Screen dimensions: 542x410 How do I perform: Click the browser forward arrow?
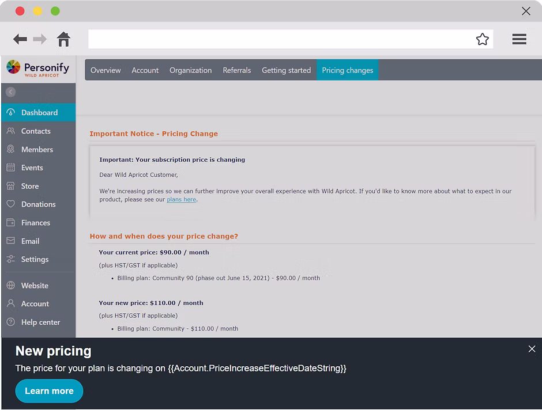click(40, 39)
